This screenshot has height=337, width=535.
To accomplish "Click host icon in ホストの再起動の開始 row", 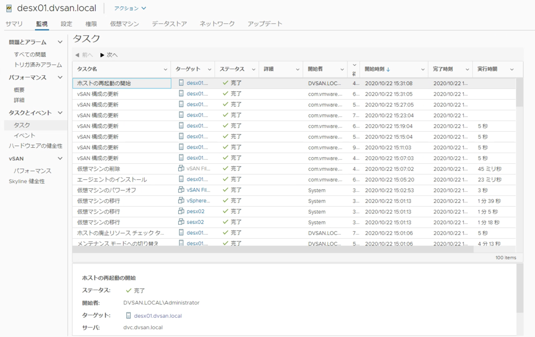I will coord(181,83).
